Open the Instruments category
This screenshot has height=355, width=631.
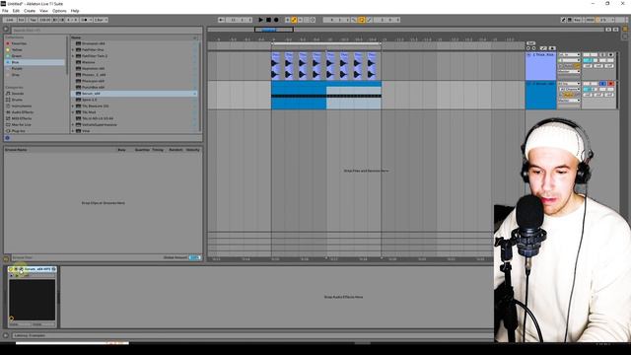(x=22, y=106)
